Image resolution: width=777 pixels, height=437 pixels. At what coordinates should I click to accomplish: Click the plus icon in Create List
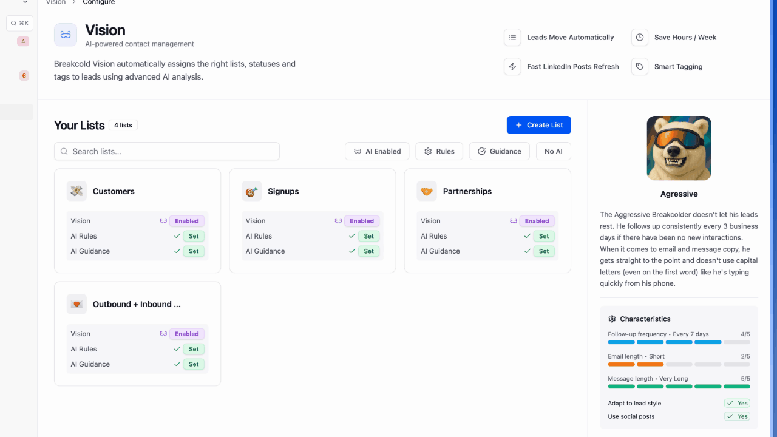click(x=518, y=125)
